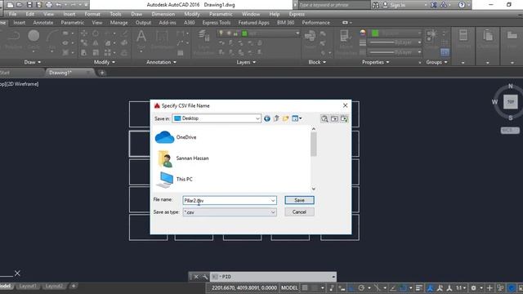Click the command line input showing PID

pyautogui.click(x=273, y=277)
